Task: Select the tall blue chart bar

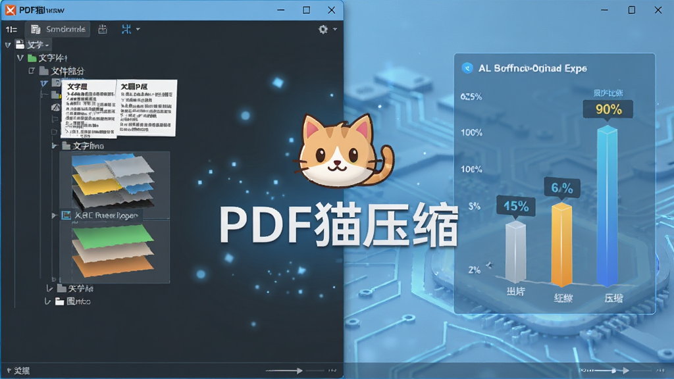Action: (608, 205)
